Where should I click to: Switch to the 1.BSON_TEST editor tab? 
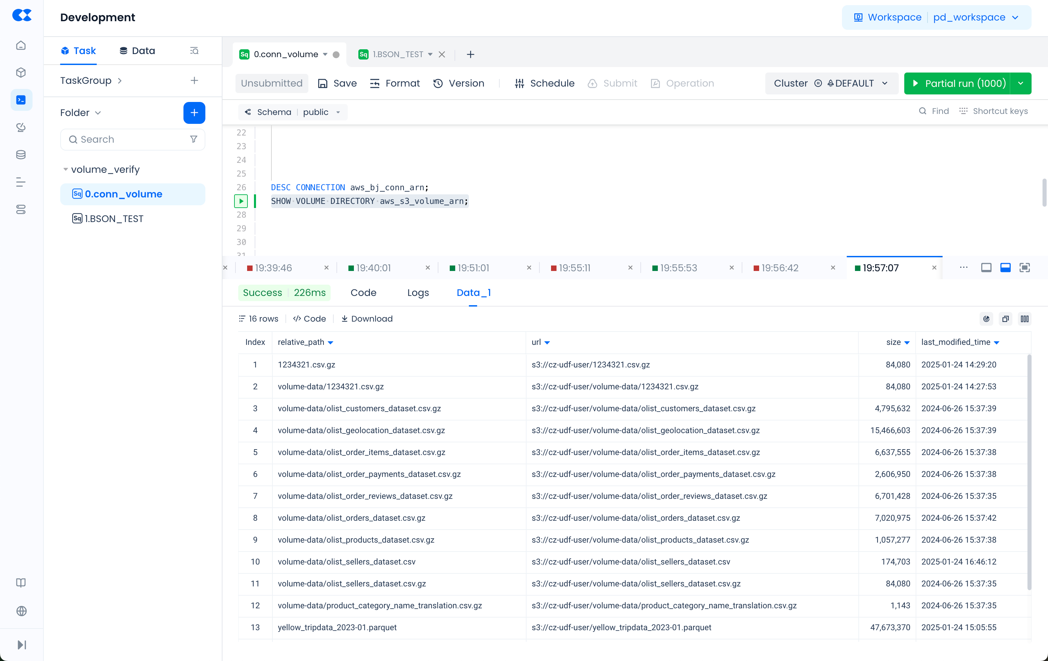(x=397, y=54)
